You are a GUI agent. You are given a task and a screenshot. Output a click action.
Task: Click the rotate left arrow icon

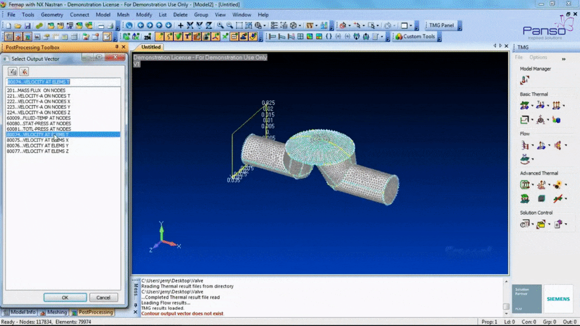click(x=141, y=25)
